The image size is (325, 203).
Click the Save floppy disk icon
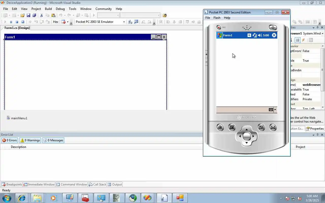(x=28, y=15)
